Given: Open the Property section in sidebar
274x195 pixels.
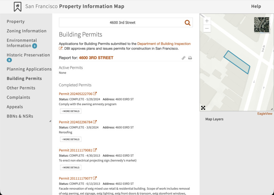Looking at the screenshot, I should pos(16,21).
